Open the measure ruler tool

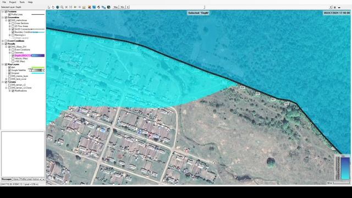(84, 7)
